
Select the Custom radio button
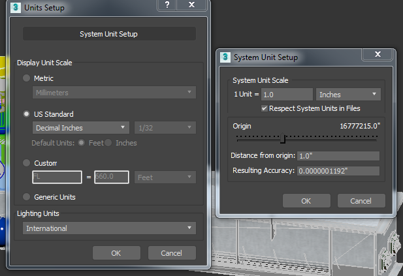tap(27, 162)
